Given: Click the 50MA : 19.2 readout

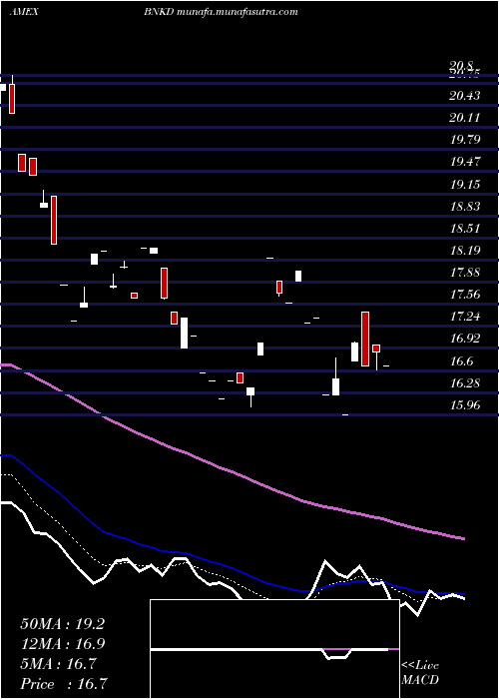Looking at the screenshot, I should 62,624.
